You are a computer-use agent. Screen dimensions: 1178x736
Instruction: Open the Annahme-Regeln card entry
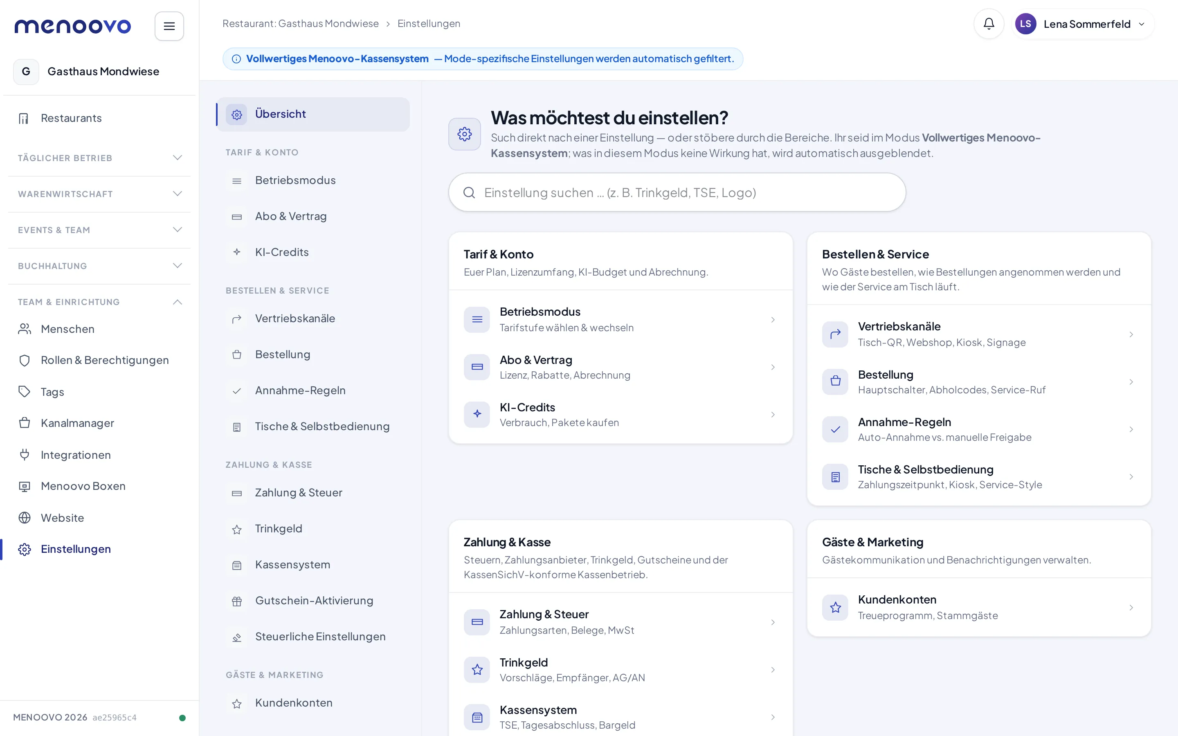pyautogui.click(x=979, y=429)
